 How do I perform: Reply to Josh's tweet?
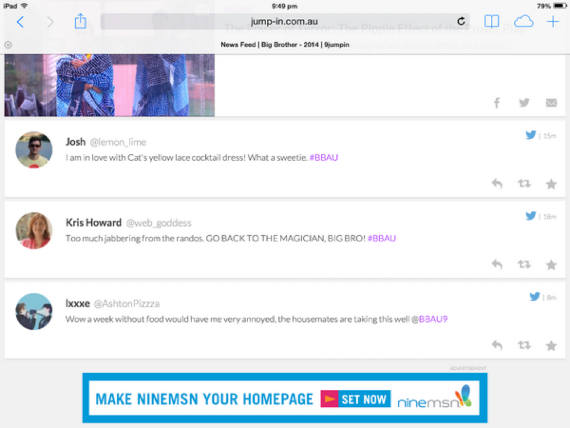(x=497, y=184)
